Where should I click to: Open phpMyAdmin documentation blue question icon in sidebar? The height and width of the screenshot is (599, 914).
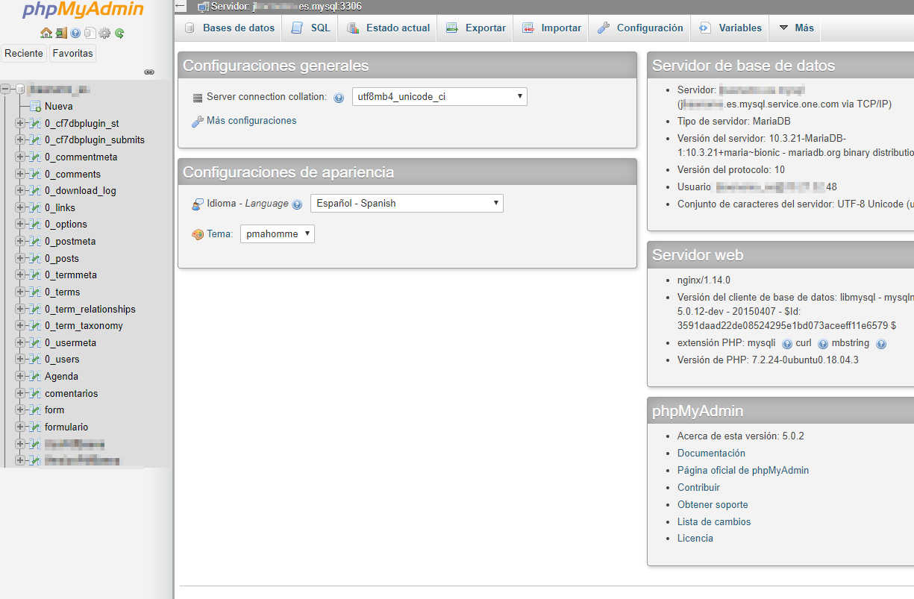[x=75, y=33]
